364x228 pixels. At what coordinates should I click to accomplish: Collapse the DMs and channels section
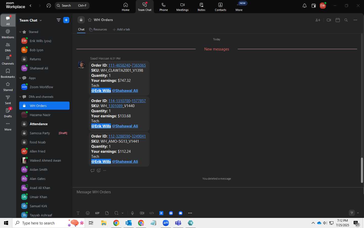click(20, 97)
